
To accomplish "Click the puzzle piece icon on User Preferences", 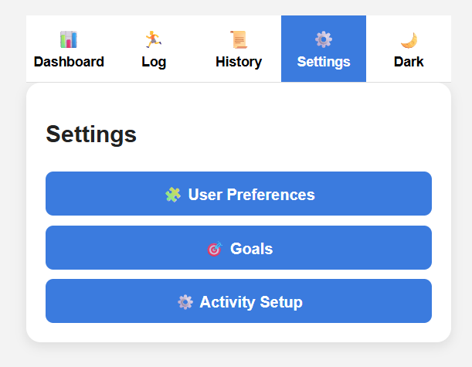I will tap(173, 195).
